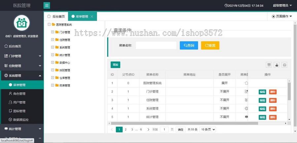Click the 图标管理 icon in sidebar
297x143 pixels.
point(11,111)
